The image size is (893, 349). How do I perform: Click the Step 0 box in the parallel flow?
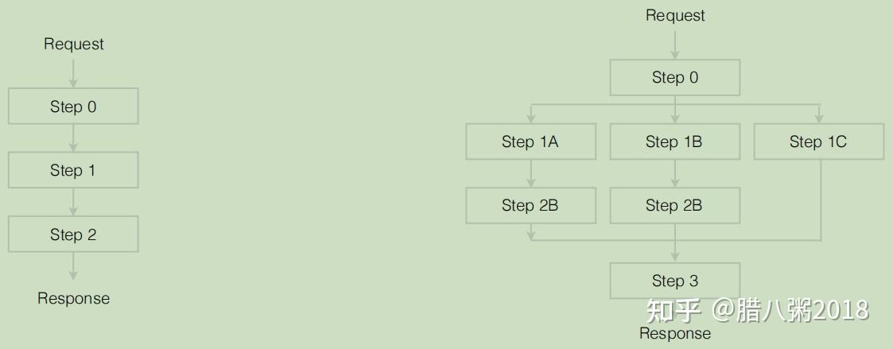(675, 78)
